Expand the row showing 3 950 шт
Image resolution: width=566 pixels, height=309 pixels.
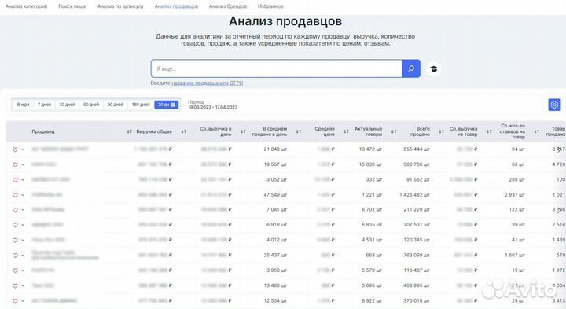(23, 270)
